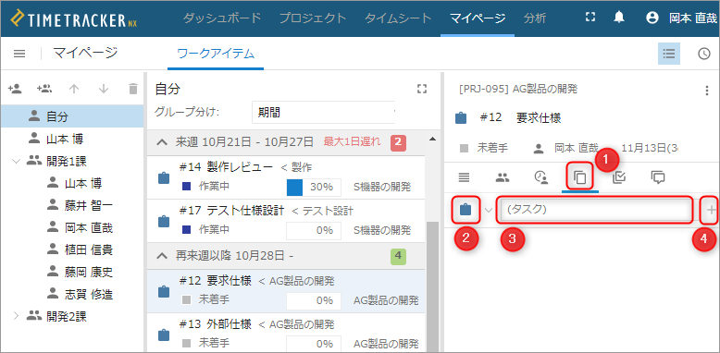Go to the 分析 menu
The image size is (720, 353).
click(535, 18)
